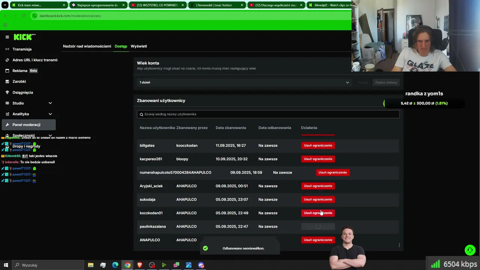Click the username paulinkazalana
This screenshot has width=480, height=270.
(x=153, y=226)
